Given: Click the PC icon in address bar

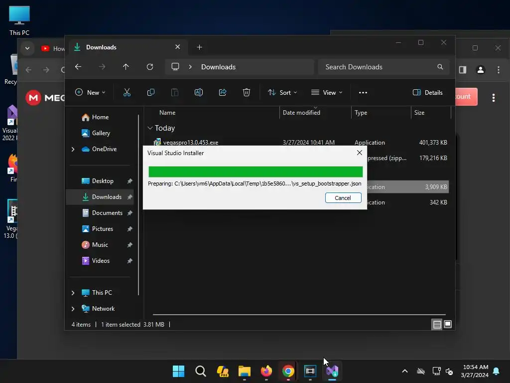Looking at the screenshot, I should 175,67.
